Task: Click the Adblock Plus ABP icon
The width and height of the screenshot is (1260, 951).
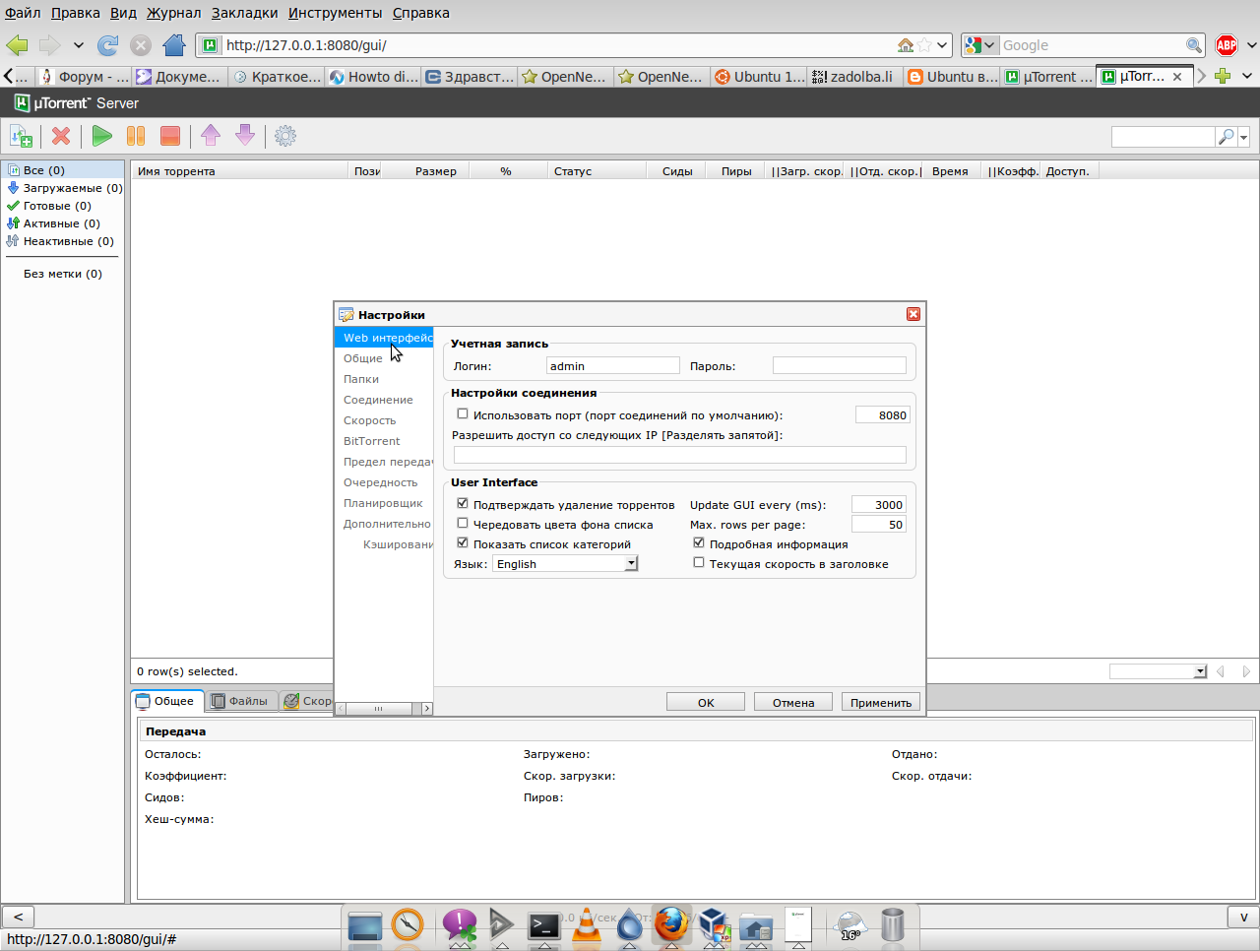Action: coord(1227,45)
